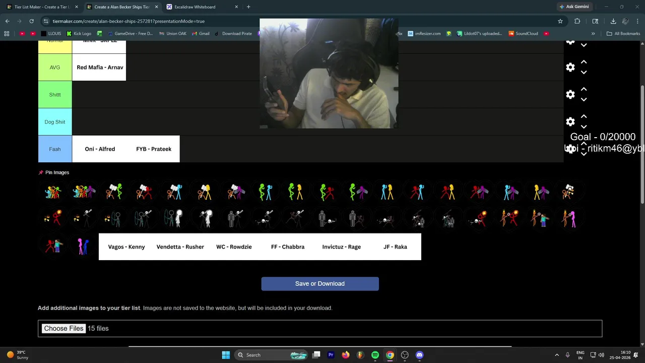Click the Pin Images link
645x363 pixels.
pyautogui.click(x=57, y=172)
